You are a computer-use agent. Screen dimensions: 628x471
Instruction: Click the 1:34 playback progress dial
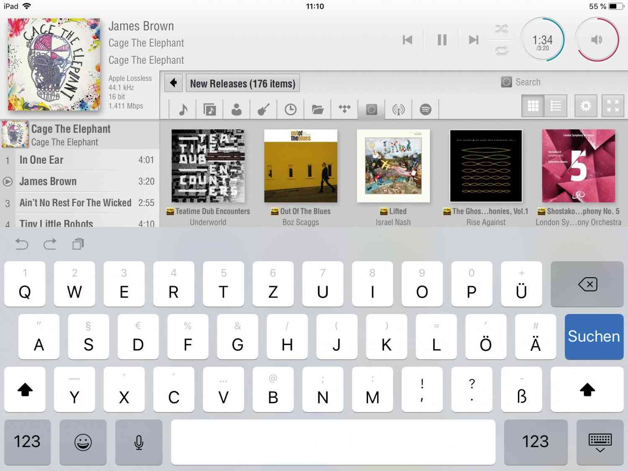[543, 40]
